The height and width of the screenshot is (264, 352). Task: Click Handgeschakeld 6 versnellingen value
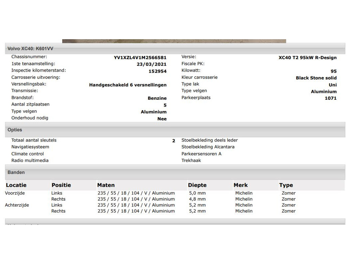pos(128,85)
